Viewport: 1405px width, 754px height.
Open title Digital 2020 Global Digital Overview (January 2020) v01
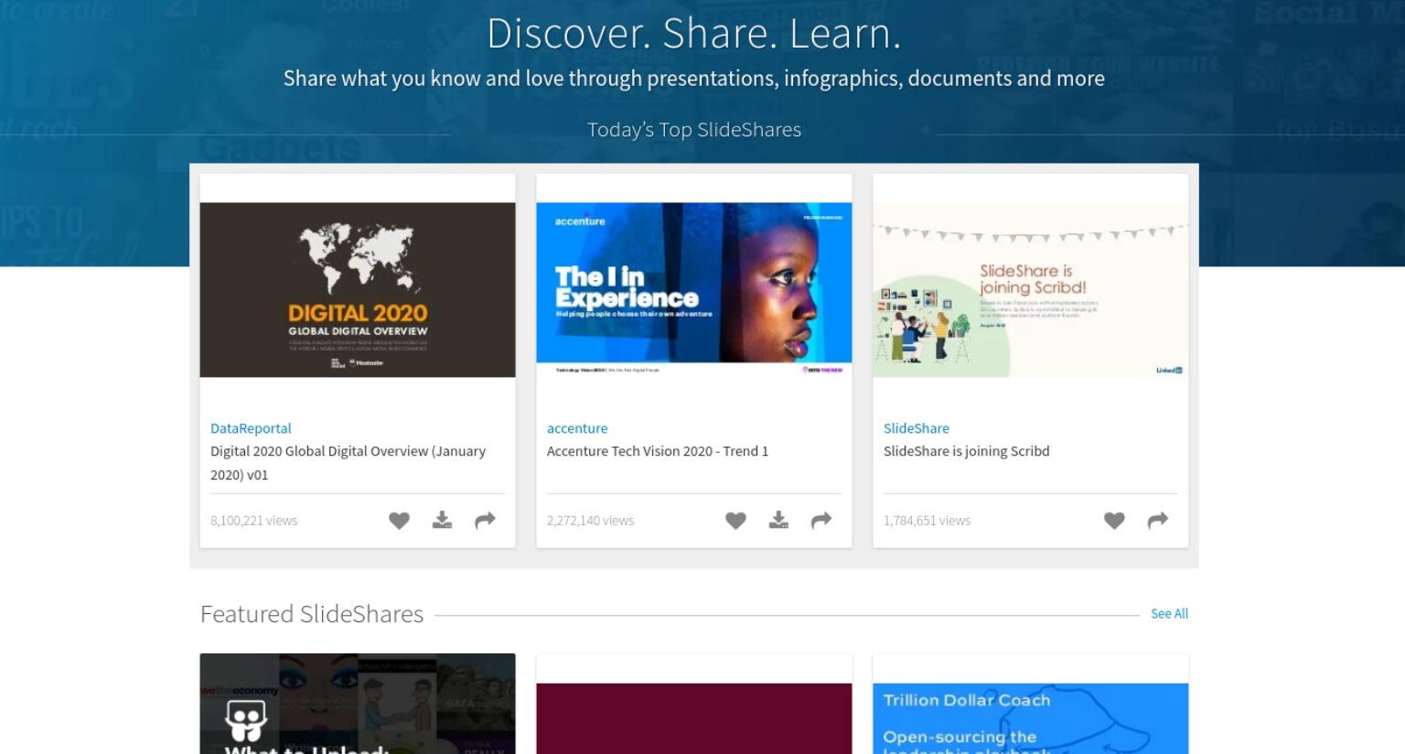point(348,463)
